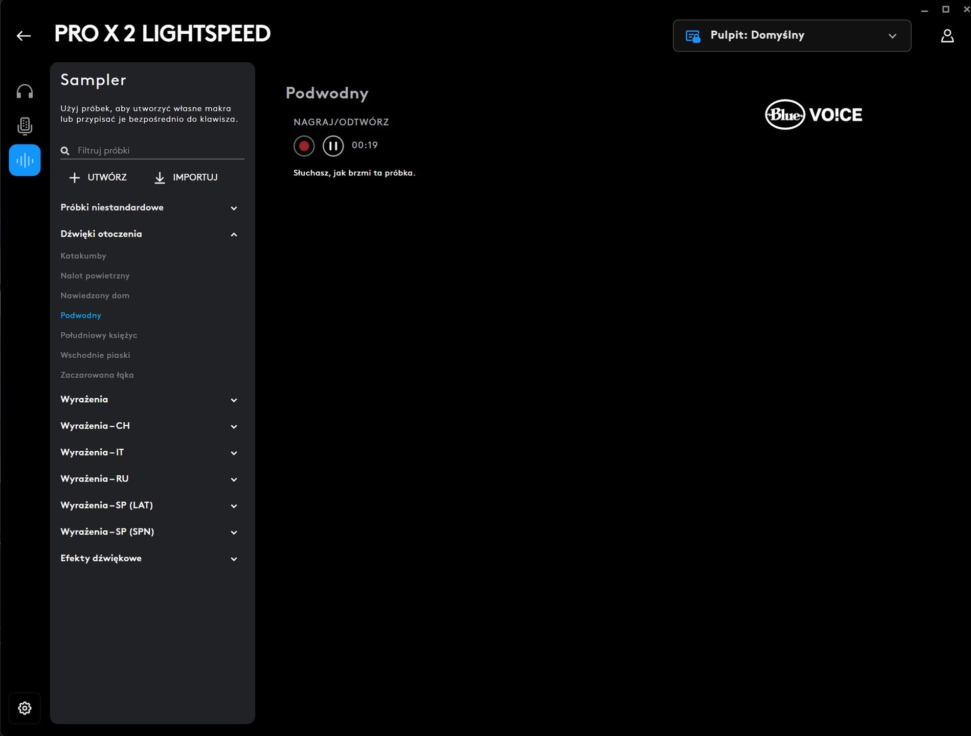Image resolution: width=971 pixels, height=736 pixels.
Task: Maximize the G HUB window
Action: pos(945,10)
